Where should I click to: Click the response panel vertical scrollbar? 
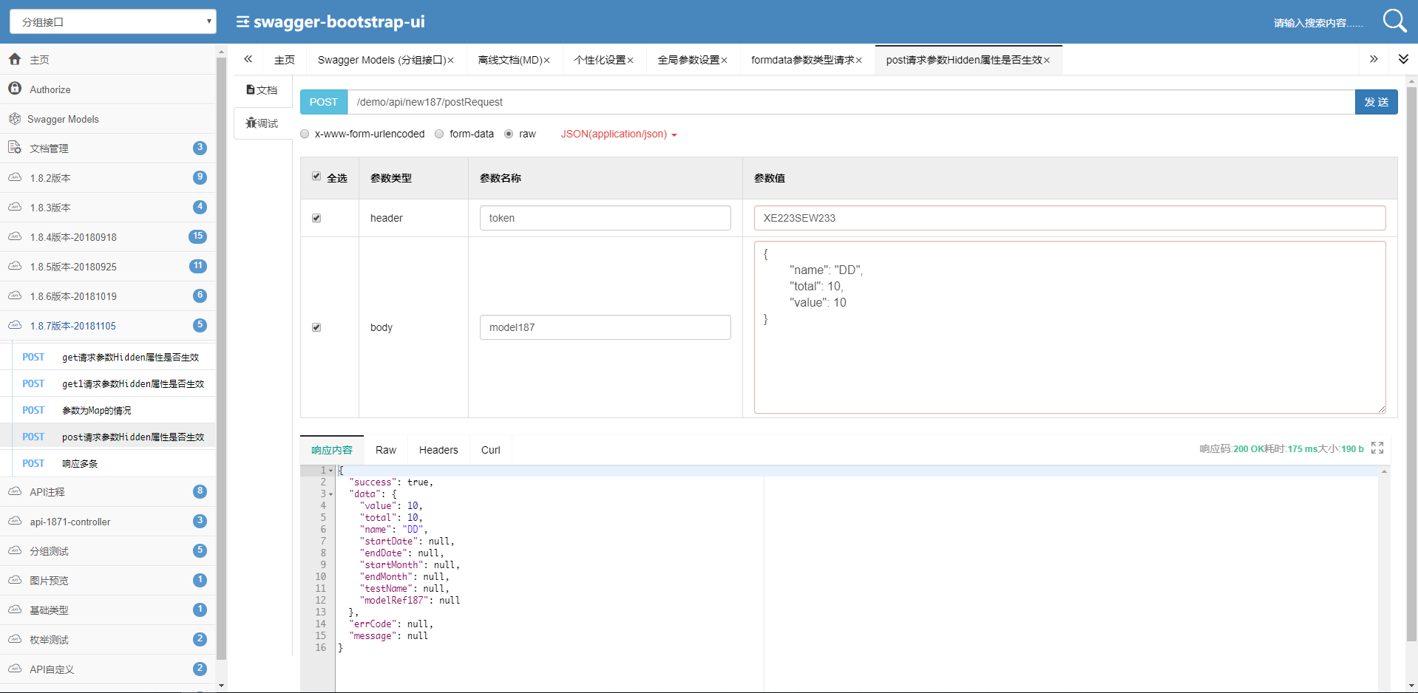coord(1384,578)
